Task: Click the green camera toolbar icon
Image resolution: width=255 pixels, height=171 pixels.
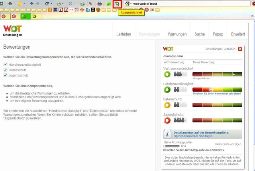Action: 59,4
